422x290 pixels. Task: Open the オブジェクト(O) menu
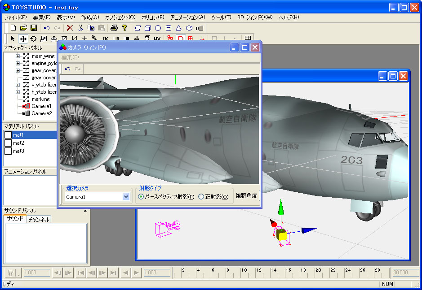tap(120, 17)
